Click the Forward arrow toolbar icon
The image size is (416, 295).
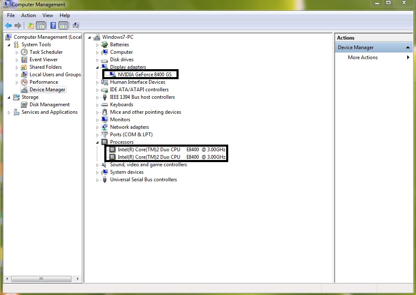point(18,26)
